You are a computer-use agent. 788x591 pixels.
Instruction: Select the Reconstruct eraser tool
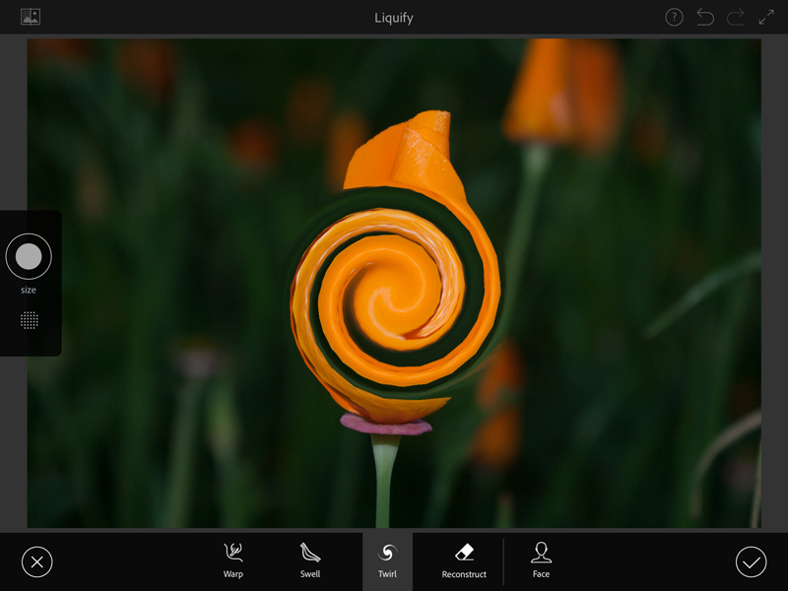(x=463, y=560)
